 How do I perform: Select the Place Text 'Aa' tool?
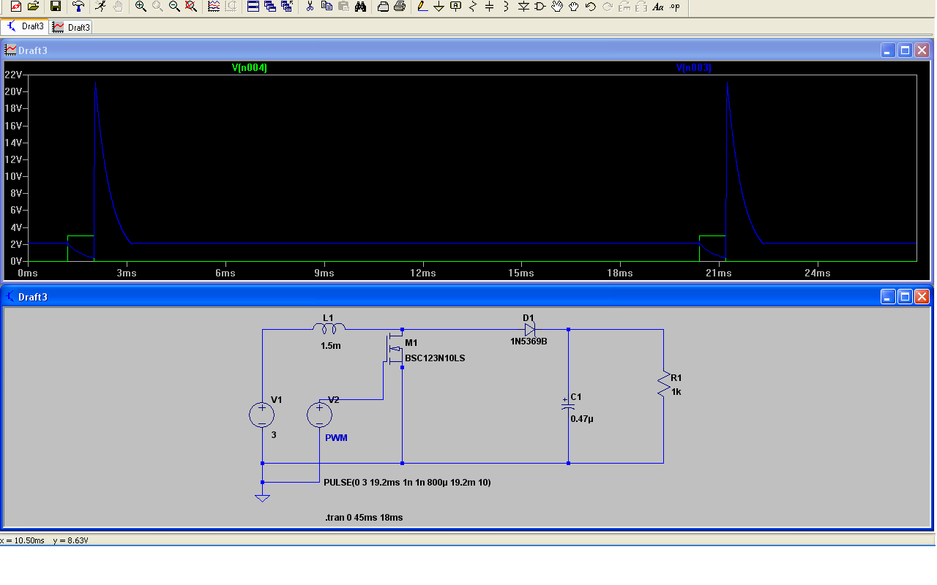[x=658, y=7]
